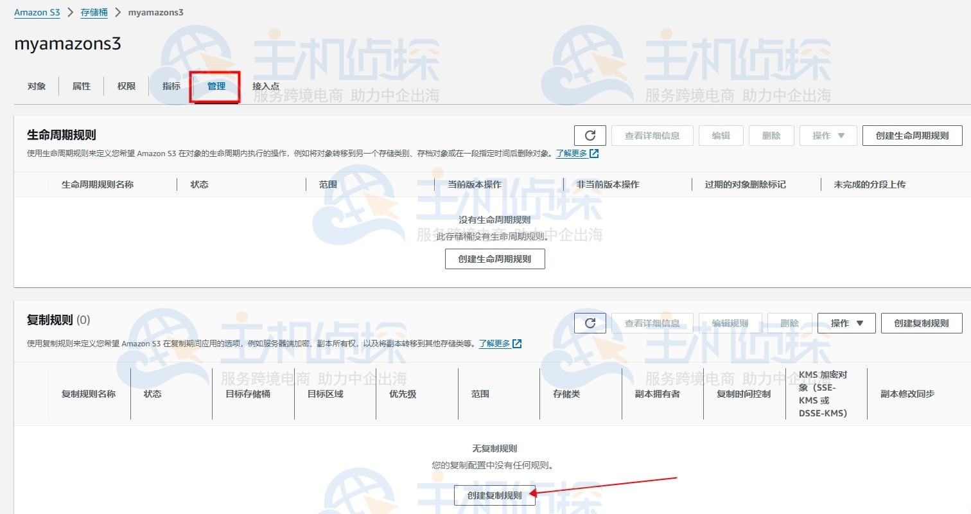The height and width of the screenshot is (514, 971).
Task: Click 创建生命周期规则 inside the empty rules area
Action: [494, 259]
